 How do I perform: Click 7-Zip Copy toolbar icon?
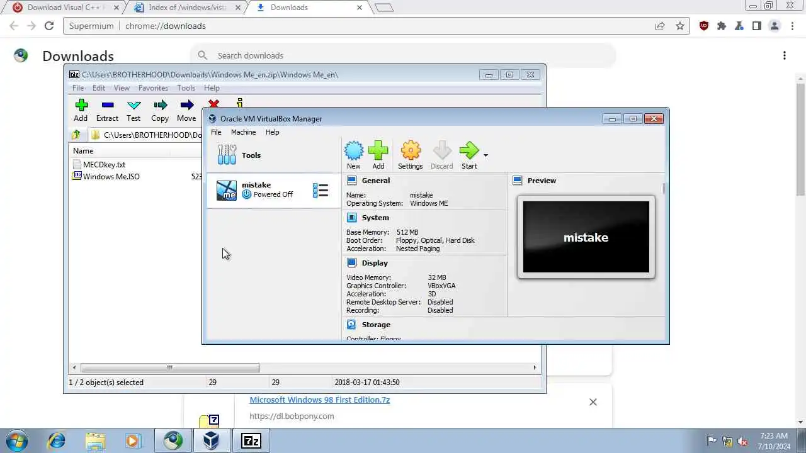point(160,110)
